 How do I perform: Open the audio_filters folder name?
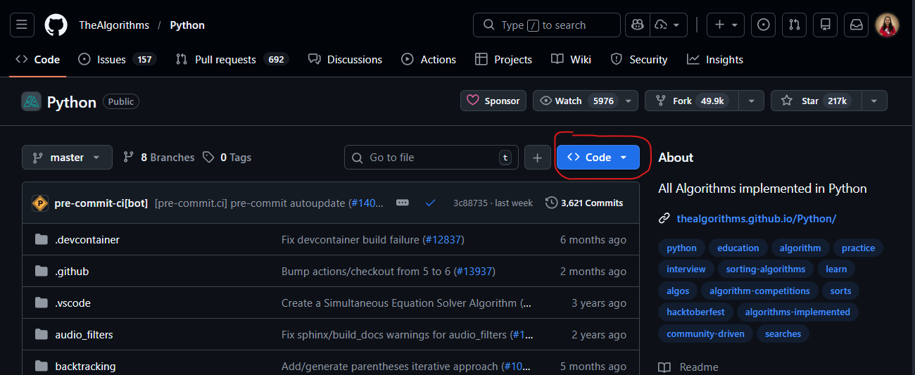(x=84, y=335)
